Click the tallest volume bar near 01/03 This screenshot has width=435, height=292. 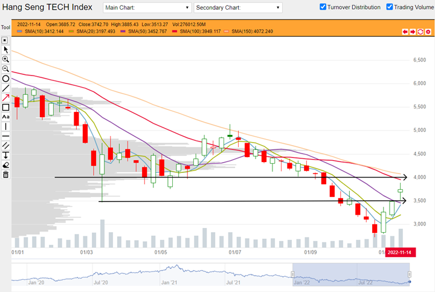pos(102,233)
